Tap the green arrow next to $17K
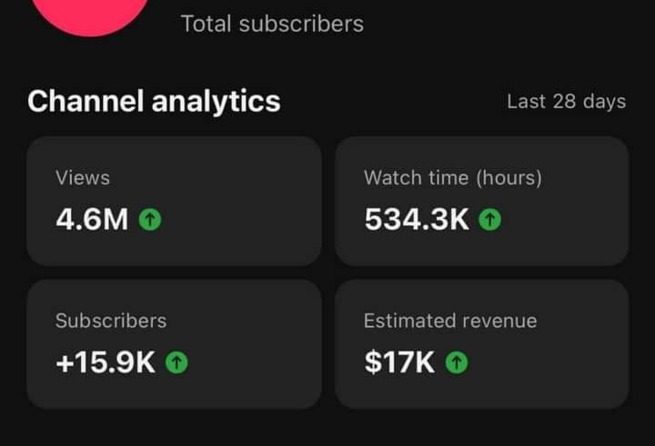The height and width of the screenshot is (446, 655). (457, 362)
